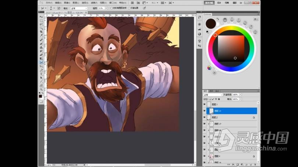The image size is (298, 167).
Task: Select the Brush tool
Action: point(41,43)
